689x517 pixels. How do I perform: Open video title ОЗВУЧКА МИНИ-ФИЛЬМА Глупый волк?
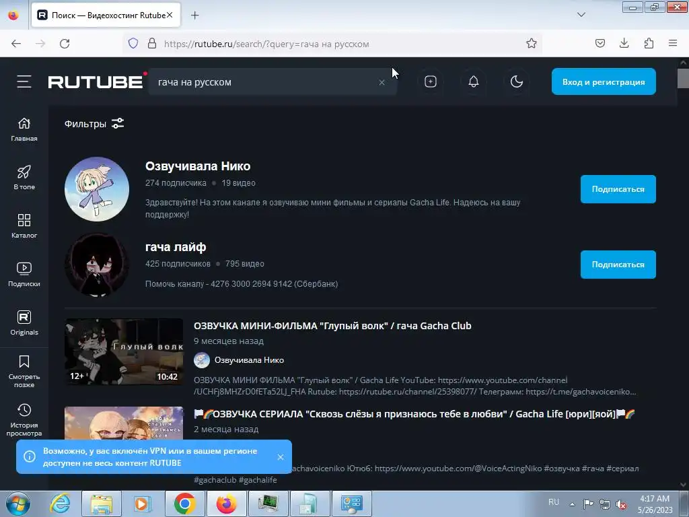tap(332, 326)
